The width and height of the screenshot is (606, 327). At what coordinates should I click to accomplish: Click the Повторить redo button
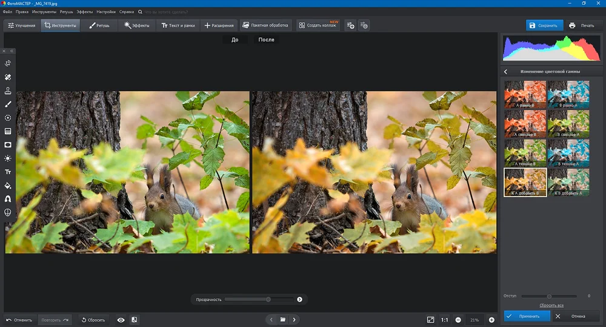click(x=55, y=320)
